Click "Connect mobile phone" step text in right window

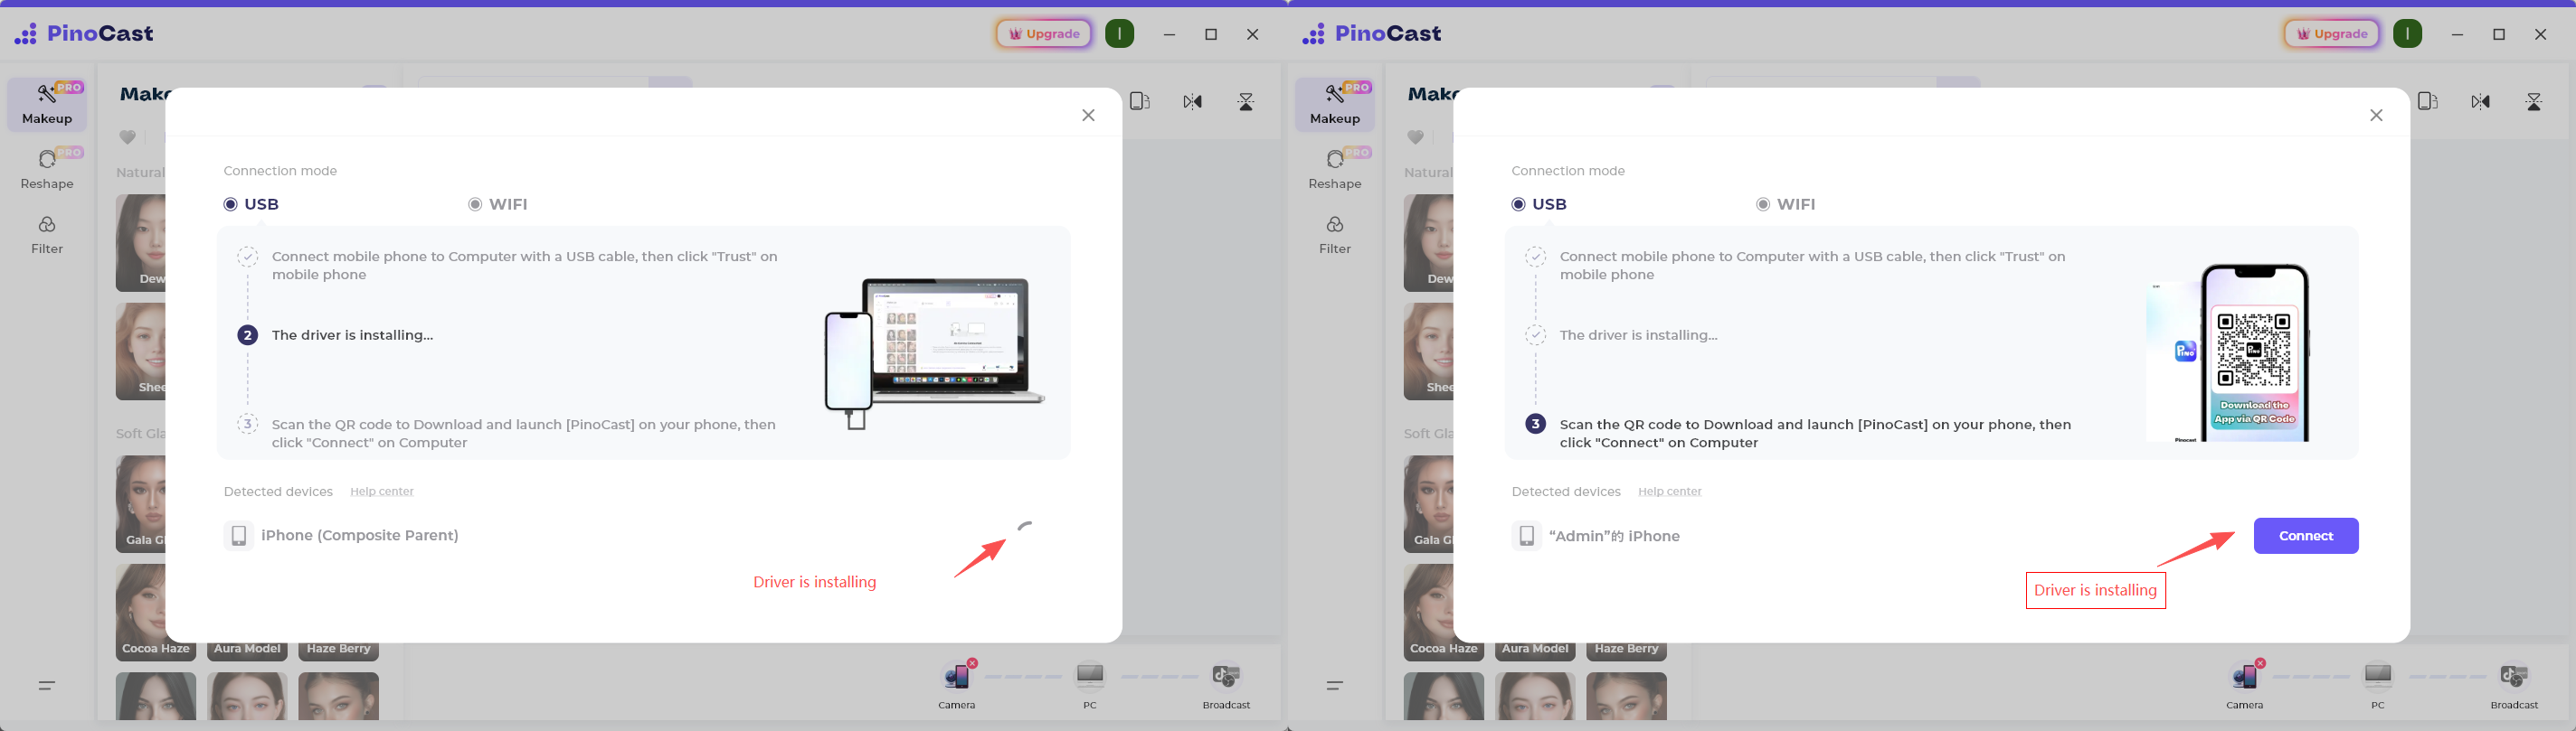1813,266
